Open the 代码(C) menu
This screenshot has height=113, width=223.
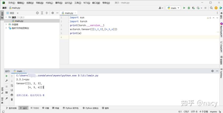49,3
